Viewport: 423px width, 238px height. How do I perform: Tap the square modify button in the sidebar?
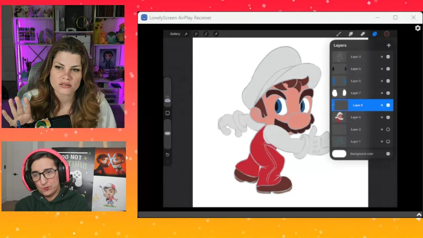[x=168, y=113]
